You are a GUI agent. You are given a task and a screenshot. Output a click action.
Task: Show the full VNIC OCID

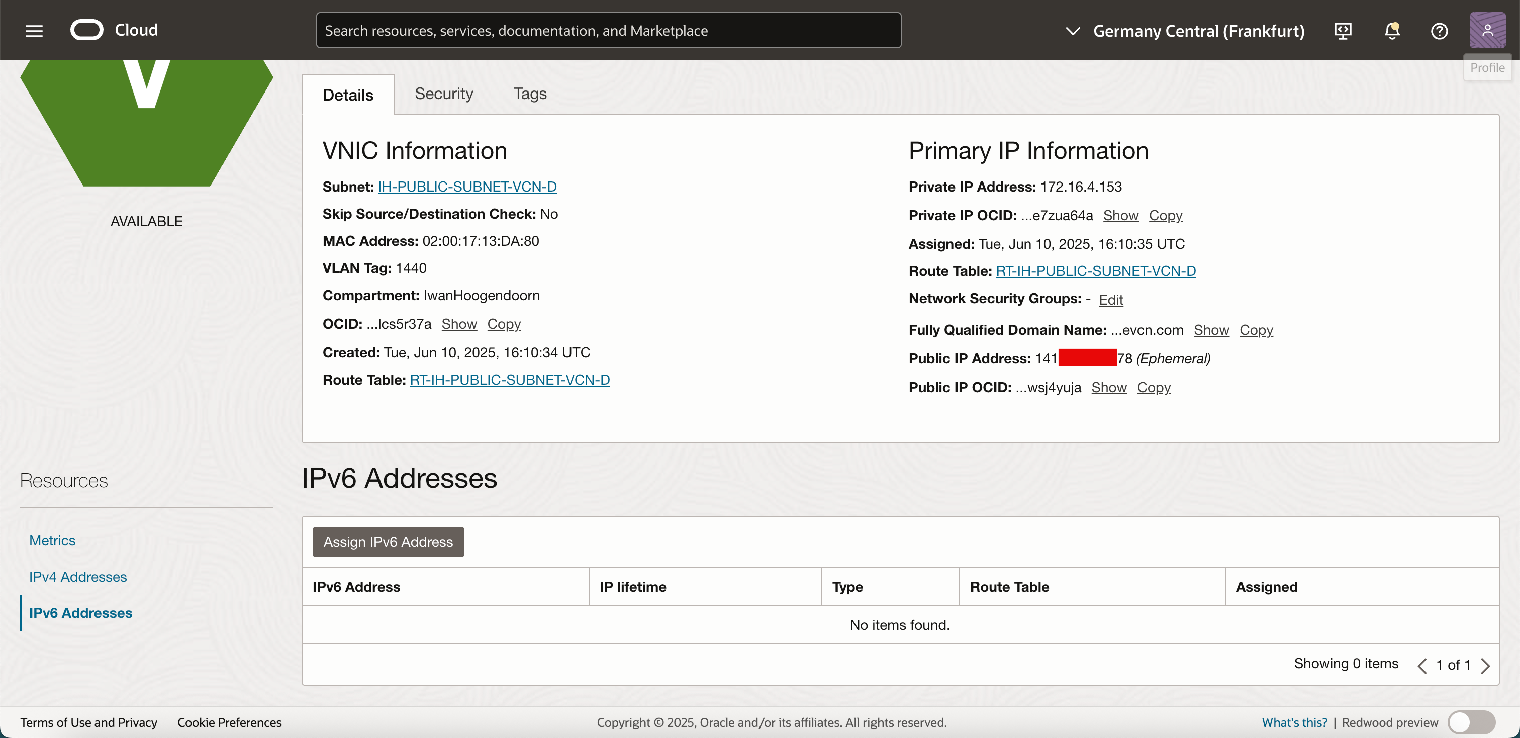458,324
